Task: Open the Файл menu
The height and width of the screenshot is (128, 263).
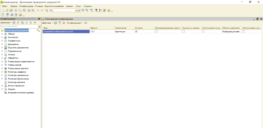Action: tap(4, 6)
